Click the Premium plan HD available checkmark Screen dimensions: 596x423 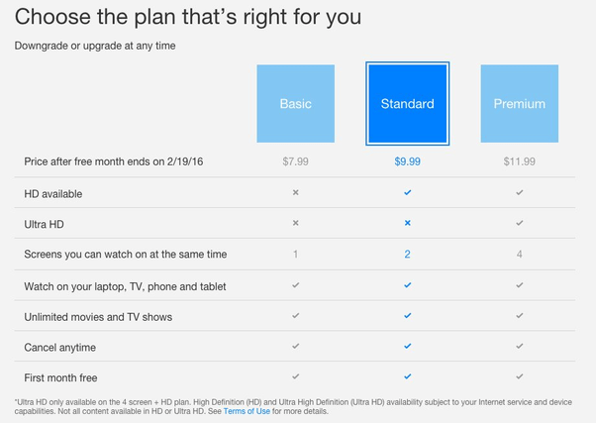click(519, 193)
